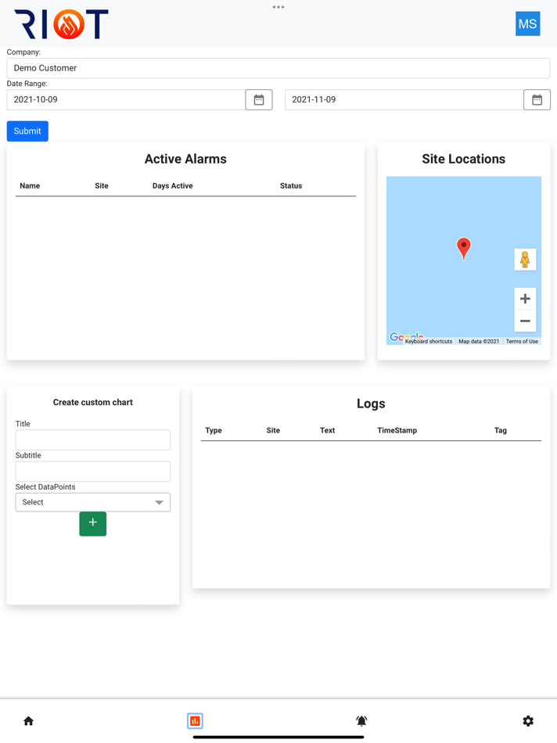Screen dimensions: 557x743
Task: Click the Company field showing Demo Customer
Action: (278, 68)
